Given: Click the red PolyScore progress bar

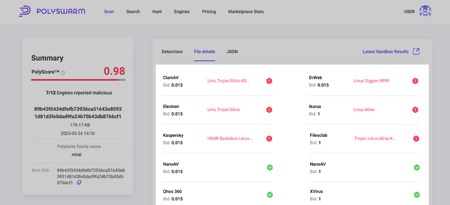Looking at the screenshot, I should point(74,80).
